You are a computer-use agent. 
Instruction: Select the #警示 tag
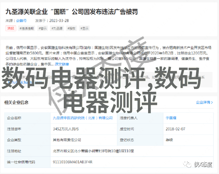click(43, 28)
